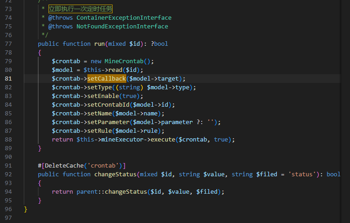Image resolution: width=350 pixels, height=223 pixels.
Task: Click the setType method call
Action: [x=101, y=87]
